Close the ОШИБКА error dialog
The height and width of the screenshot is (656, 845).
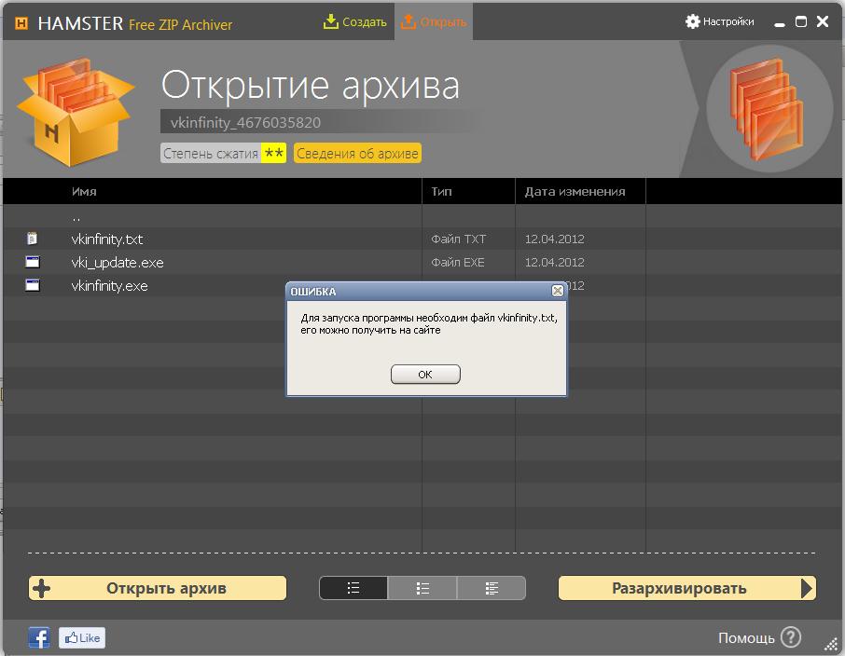(558, 291)
